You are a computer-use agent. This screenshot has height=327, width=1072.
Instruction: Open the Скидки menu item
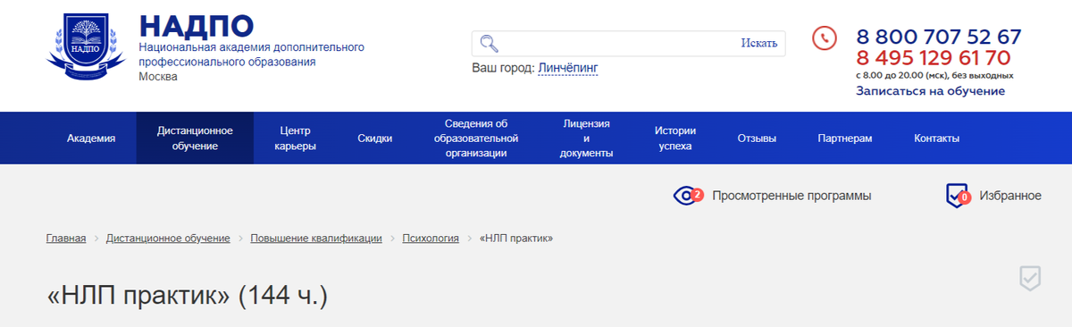point(374,138)
